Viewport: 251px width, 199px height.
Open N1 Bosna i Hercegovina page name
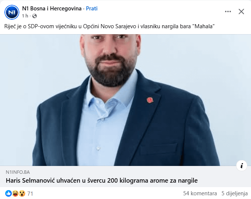52,9
